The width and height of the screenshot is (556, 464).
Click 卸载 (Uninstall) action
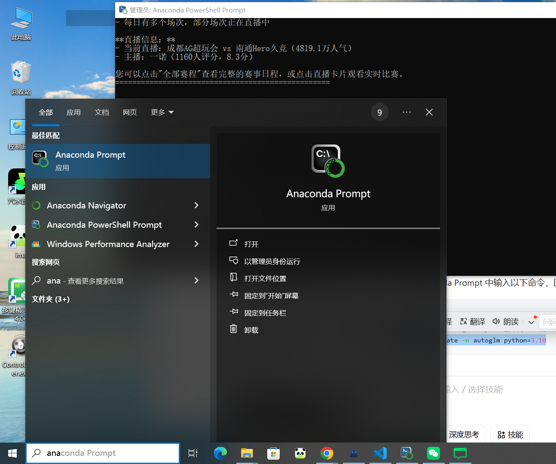(x=251, y=330)
